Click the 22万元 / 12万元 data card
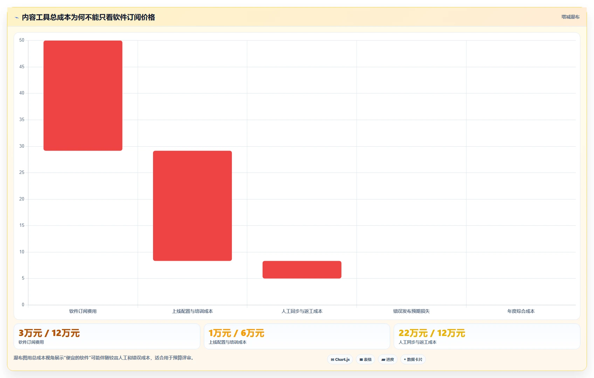The width and height of the screenshot is (594, 378). pyautogui.click(x=487, y=336)
